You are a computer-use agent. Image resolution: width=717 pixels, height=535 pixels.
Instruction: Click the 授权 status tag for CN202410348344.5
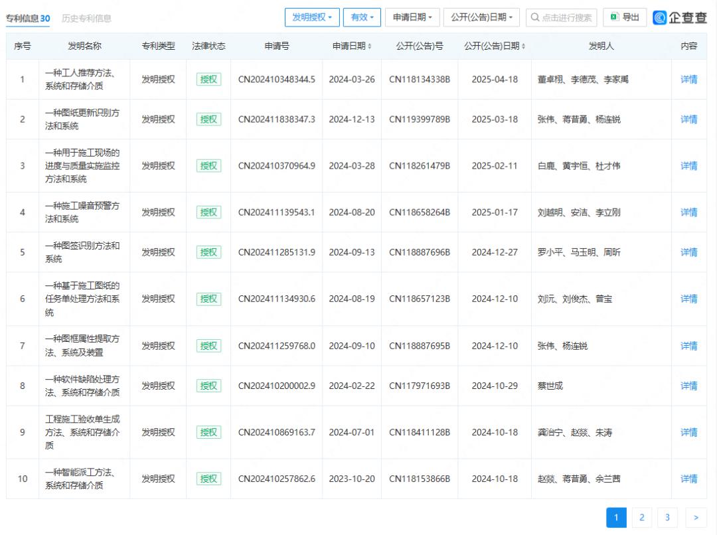(208, 79)
